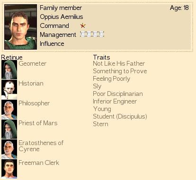Click Oppius Aemilius character portrait
The image size is (196, 180).
[x=21, y=27]
